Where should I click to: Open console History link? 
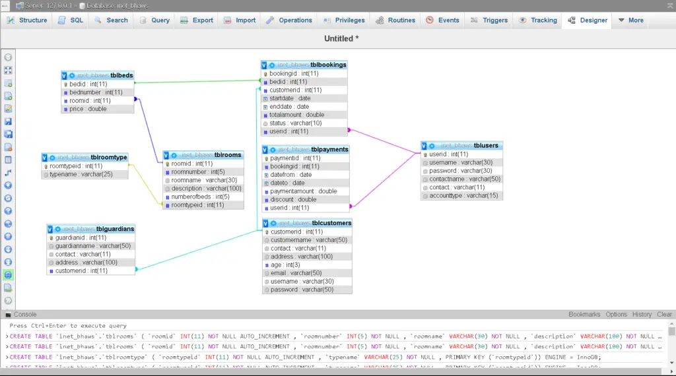coord(642,315)
